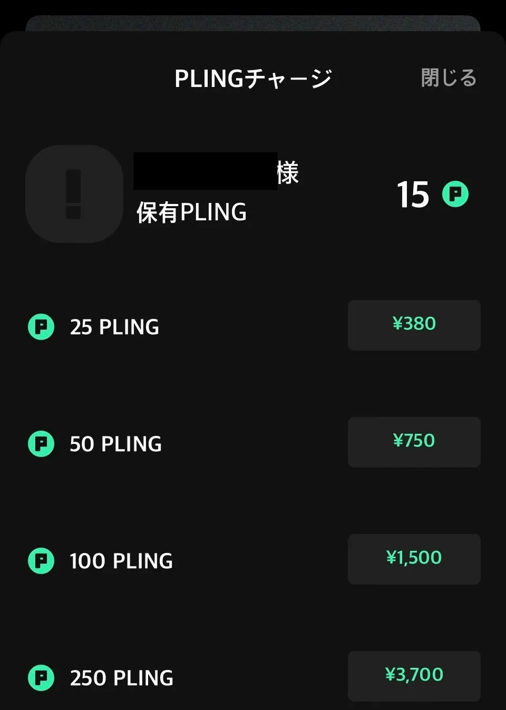This screenshot has width=506, height=710.
Task: Tap the coin icon next to 25 PLING
Action: 41,327
